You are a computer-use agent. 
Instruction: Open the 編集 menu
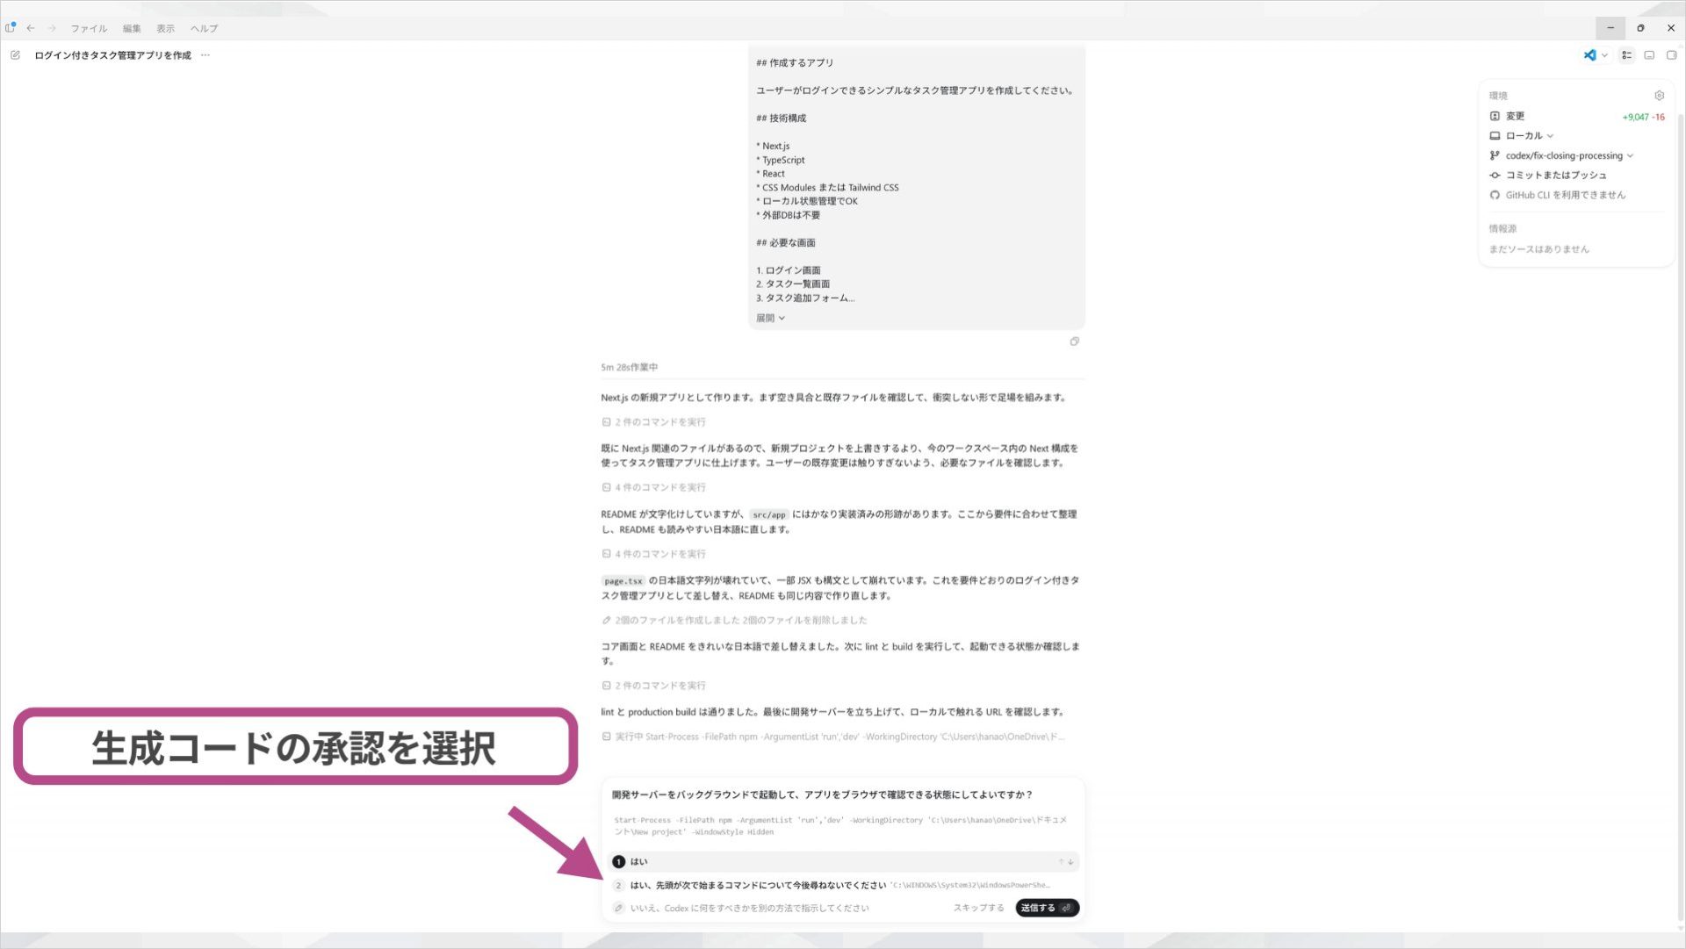[132, 28]
